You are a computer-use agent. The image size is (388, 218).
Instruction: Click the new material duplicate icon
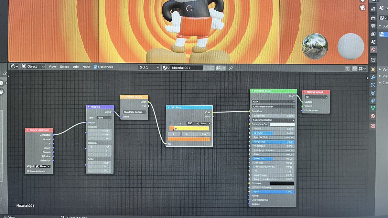pyautogui.click(x=218, y=68)
